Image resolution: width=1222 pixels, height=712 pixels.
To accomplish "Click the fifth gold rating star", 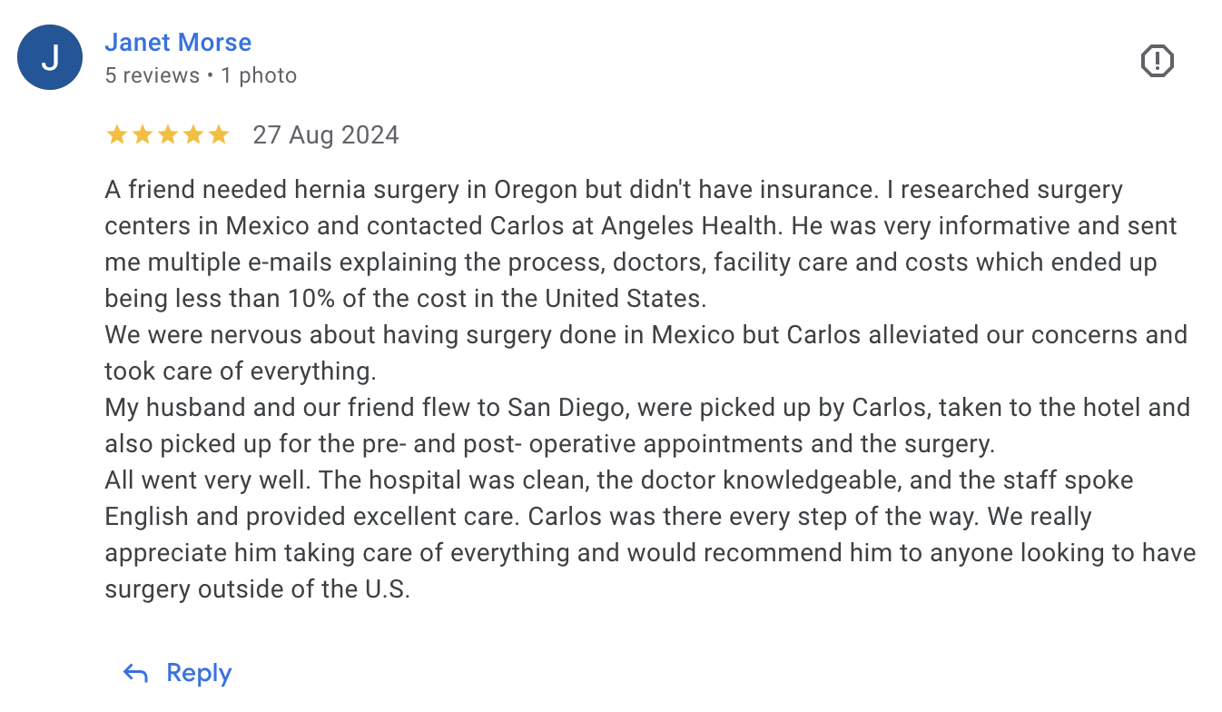I will (218, 135).
